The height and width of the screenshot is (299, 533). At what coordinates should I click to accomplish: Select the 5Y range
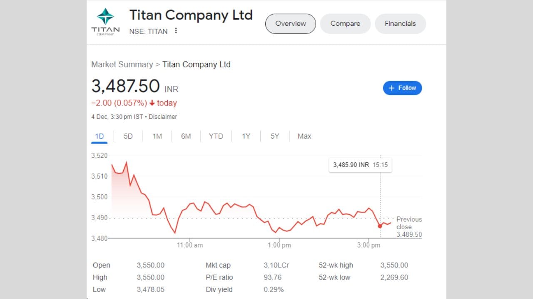[x=274, y=136]
